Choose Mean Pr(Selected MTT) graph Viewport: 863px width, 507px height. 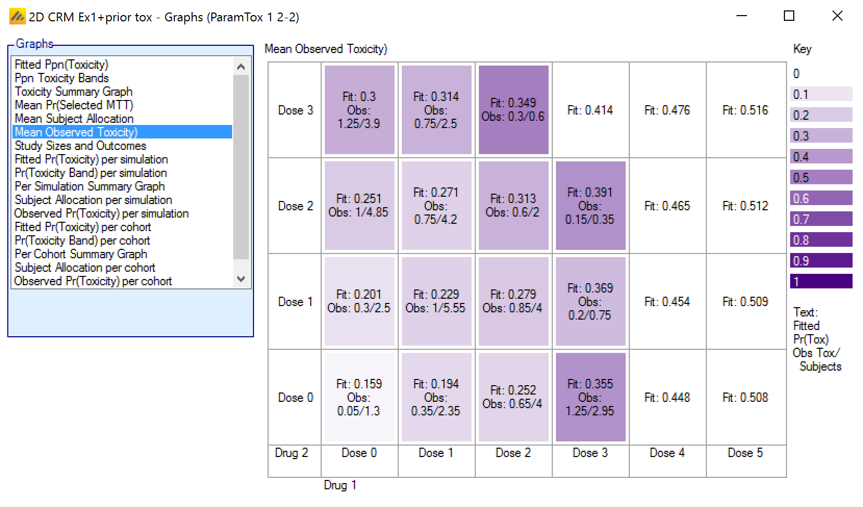[74, 105]
